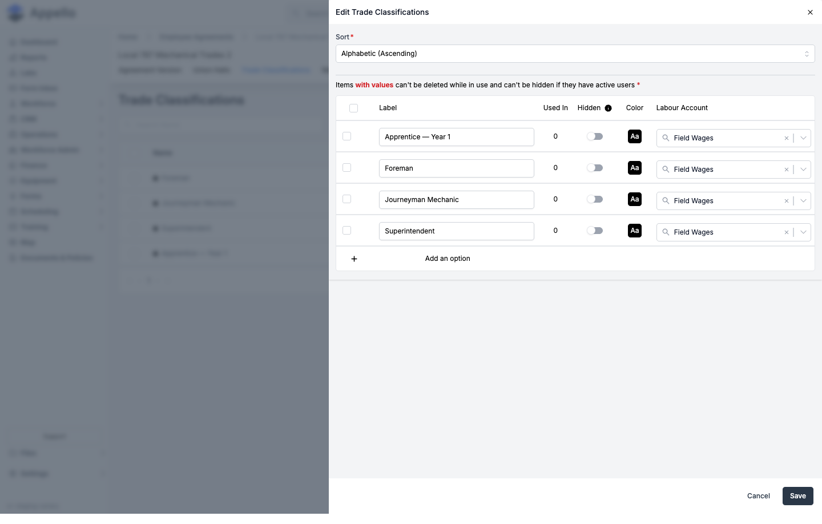The width and height of the screenshot is (822, 524).
Task: Clear Labour Account for Journeyman Mechanic row
Action: (x=786, y=201)
